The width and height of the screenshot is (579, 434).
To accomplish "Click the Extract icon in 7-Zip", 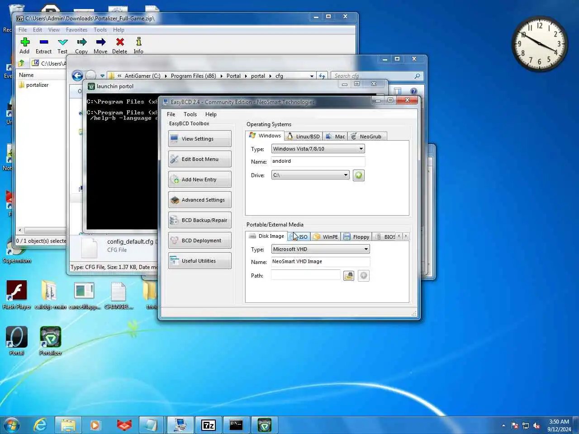I will (44, 42).
